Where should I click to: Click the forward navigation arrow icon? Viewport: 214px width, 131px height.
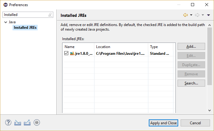pos(197,15)
